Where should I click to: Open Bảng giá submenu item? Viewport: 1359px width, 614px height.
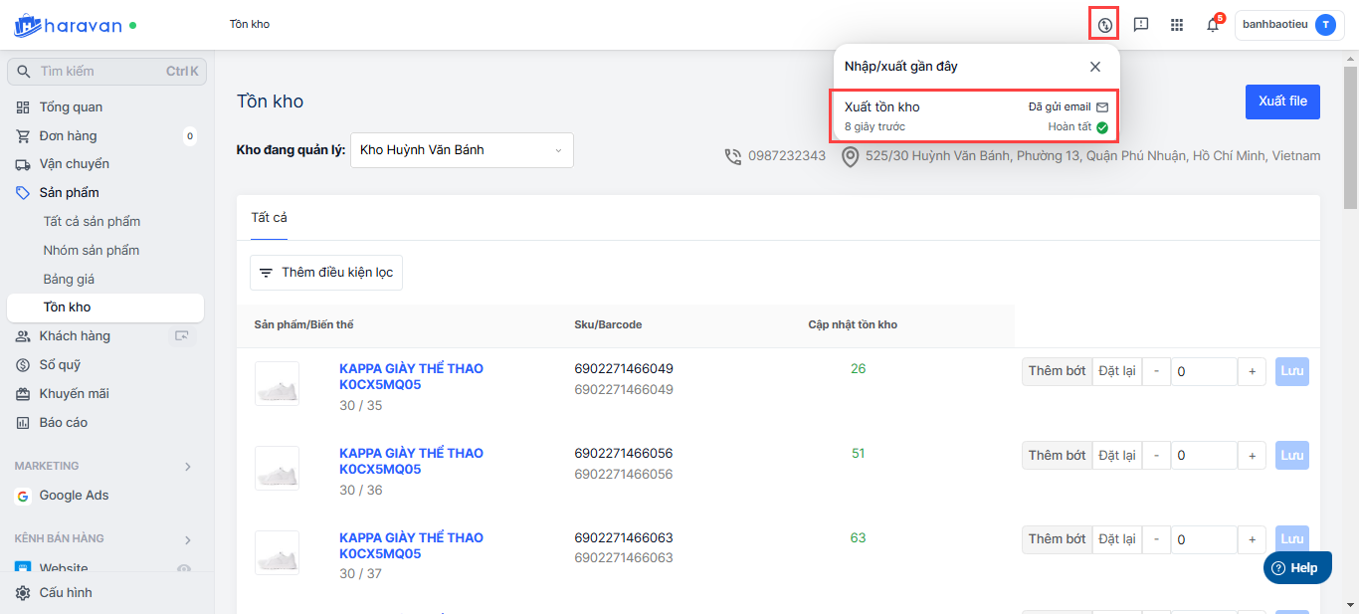[x=69, y=279]
